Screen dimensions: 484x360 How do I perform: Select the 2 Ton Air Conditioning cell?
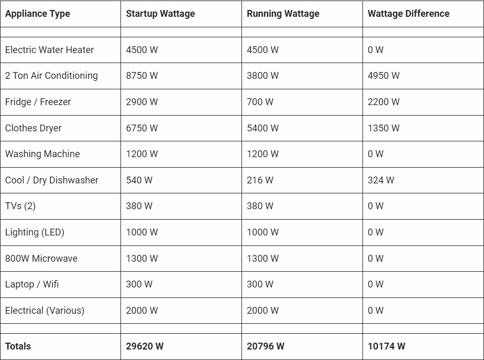point(52,76)
